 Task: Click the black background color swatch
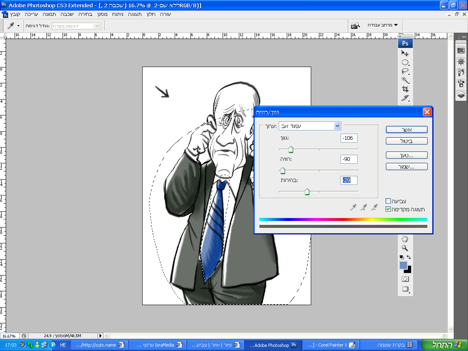click(409, 270)
